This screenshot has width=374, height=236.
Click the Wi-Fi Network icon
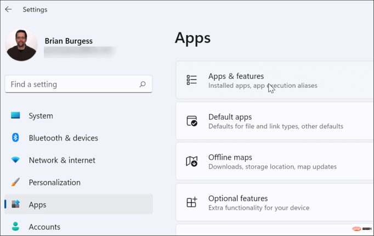point(15,160)
